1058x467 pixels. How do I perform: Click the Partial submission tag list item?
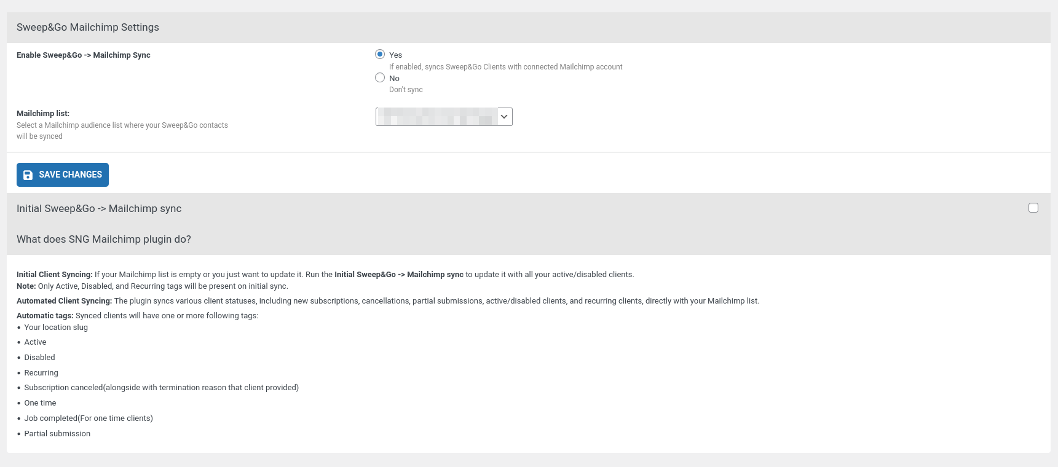coord(57,434)
